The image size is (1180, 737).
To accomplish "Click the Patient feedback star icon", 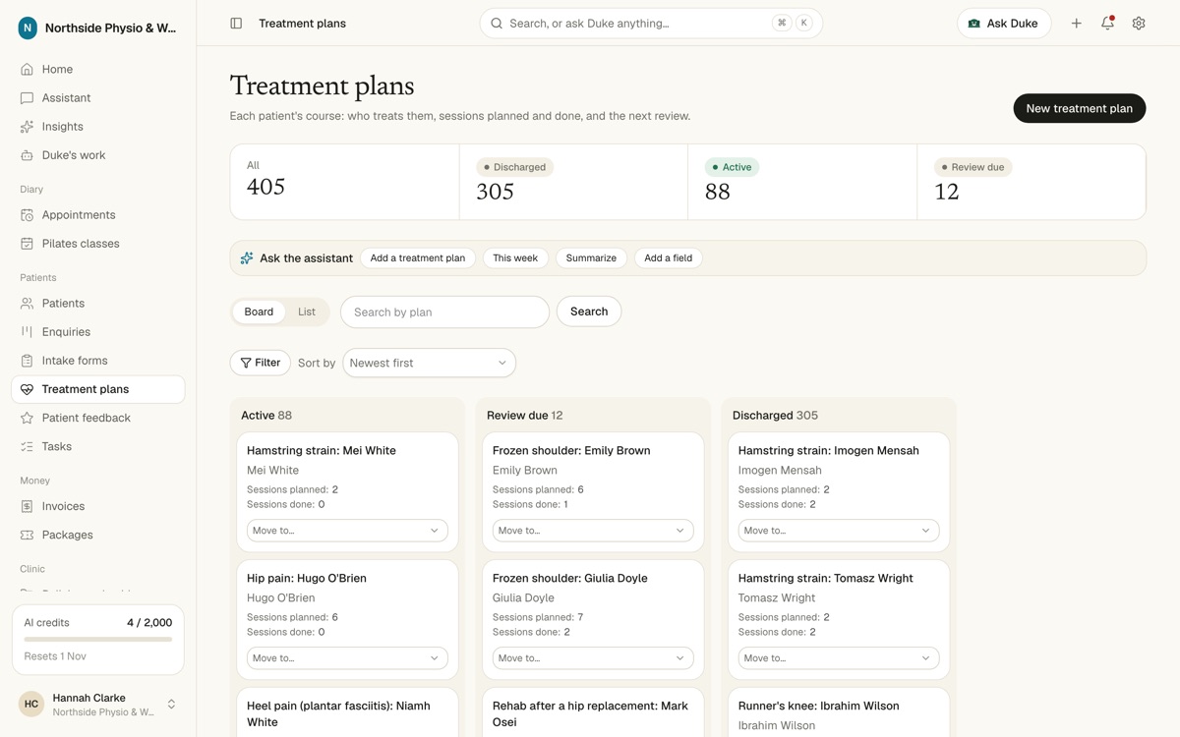I will pyautogui.click(x=27, y=418).
